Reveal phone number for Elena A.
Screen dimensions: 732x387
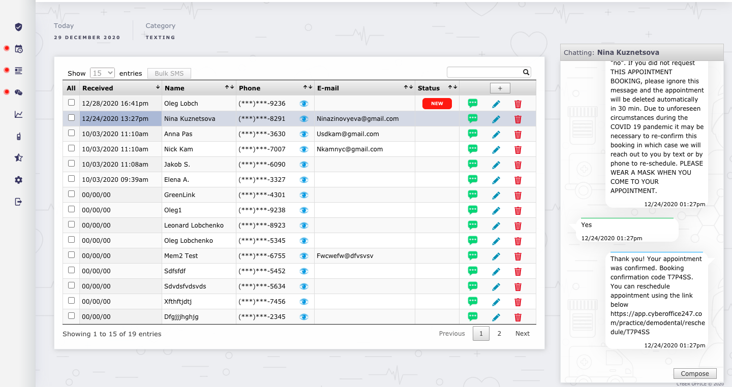point(304,180)
